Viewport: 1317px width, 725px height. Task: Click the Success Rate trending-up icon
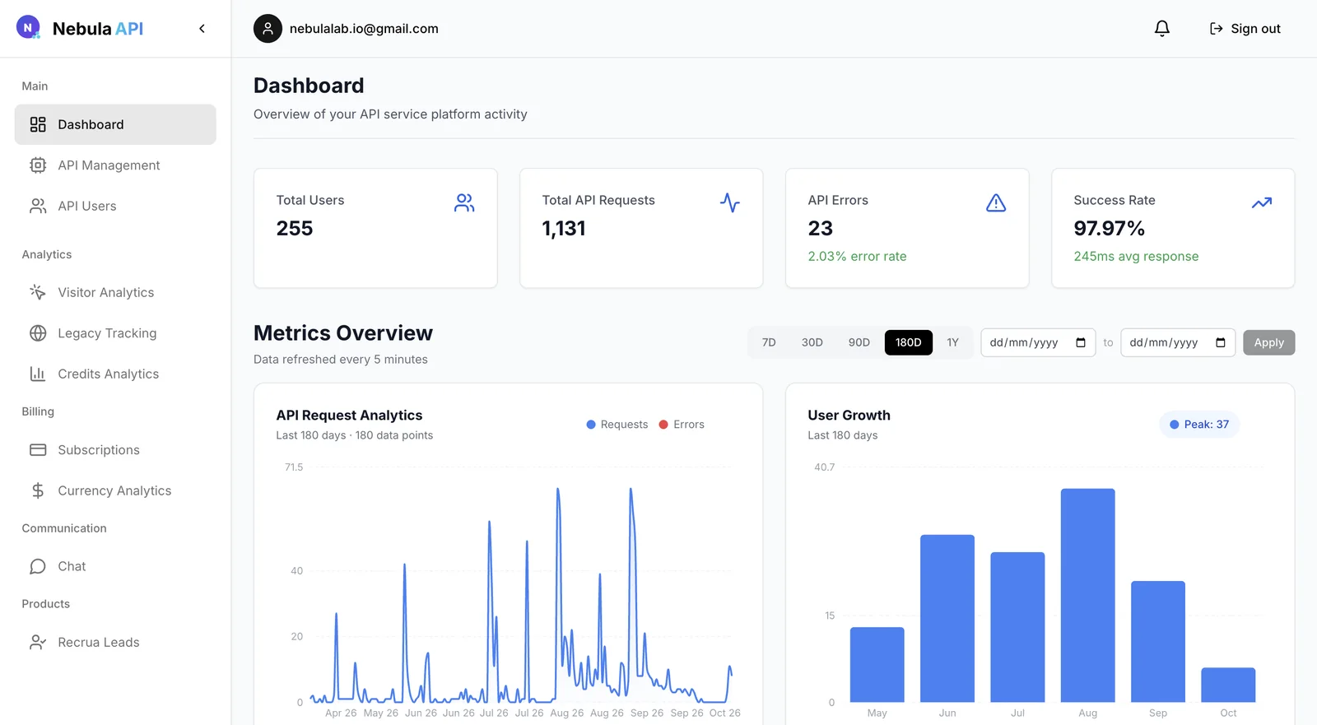click(x=1262, y=202)
